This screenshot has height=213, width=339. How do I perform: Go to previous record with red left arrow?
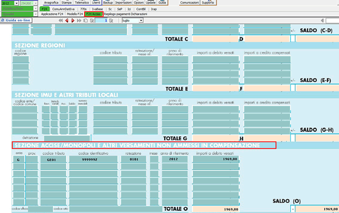tap(67, 21)
